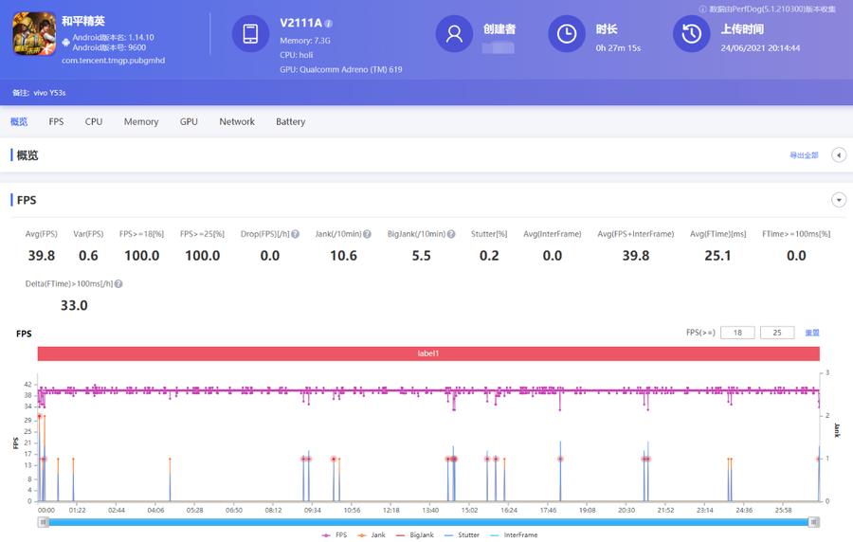Click the 和平精英 game app icon
This screenshot has width=853, height=542.
tap(34, 36)
